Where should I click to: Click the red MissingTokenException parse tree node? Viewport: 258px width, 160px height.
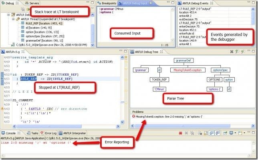point(188,70)
